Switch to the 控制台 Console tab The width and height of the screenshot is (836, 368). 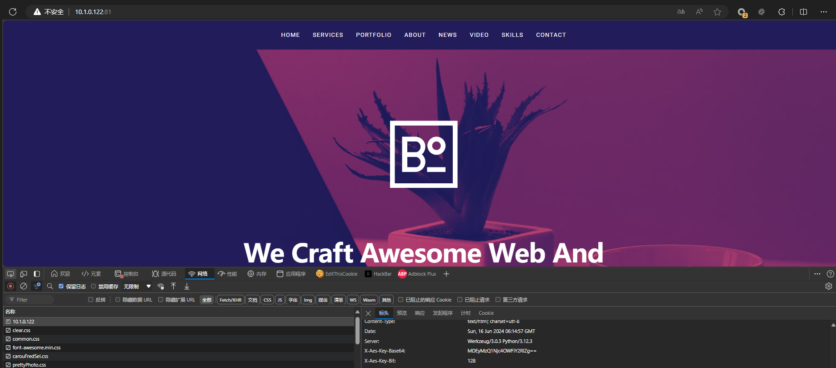tap(127, 274)
